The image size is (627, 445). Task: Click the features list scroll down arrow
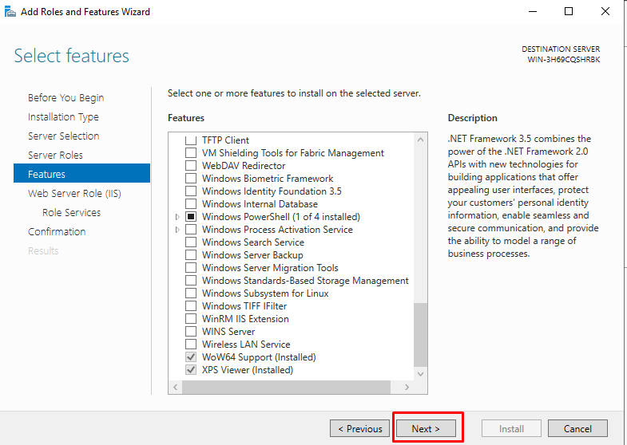coord(420,374)
